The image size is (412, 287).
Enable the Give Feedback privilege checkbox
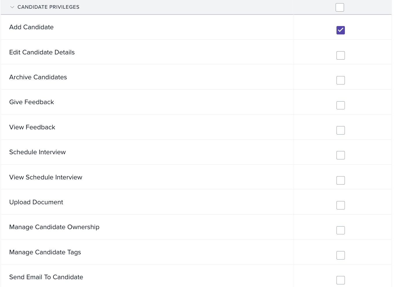pos(341,105)
